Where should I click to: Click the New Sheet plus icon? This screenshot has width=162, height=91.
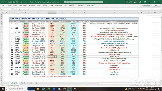[36, 83]
